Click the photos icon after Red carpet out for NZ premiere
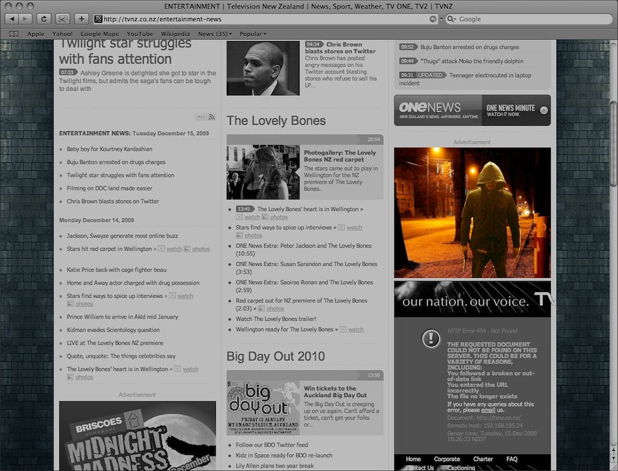Screen dimensions: 618x471 coord(262,309)
